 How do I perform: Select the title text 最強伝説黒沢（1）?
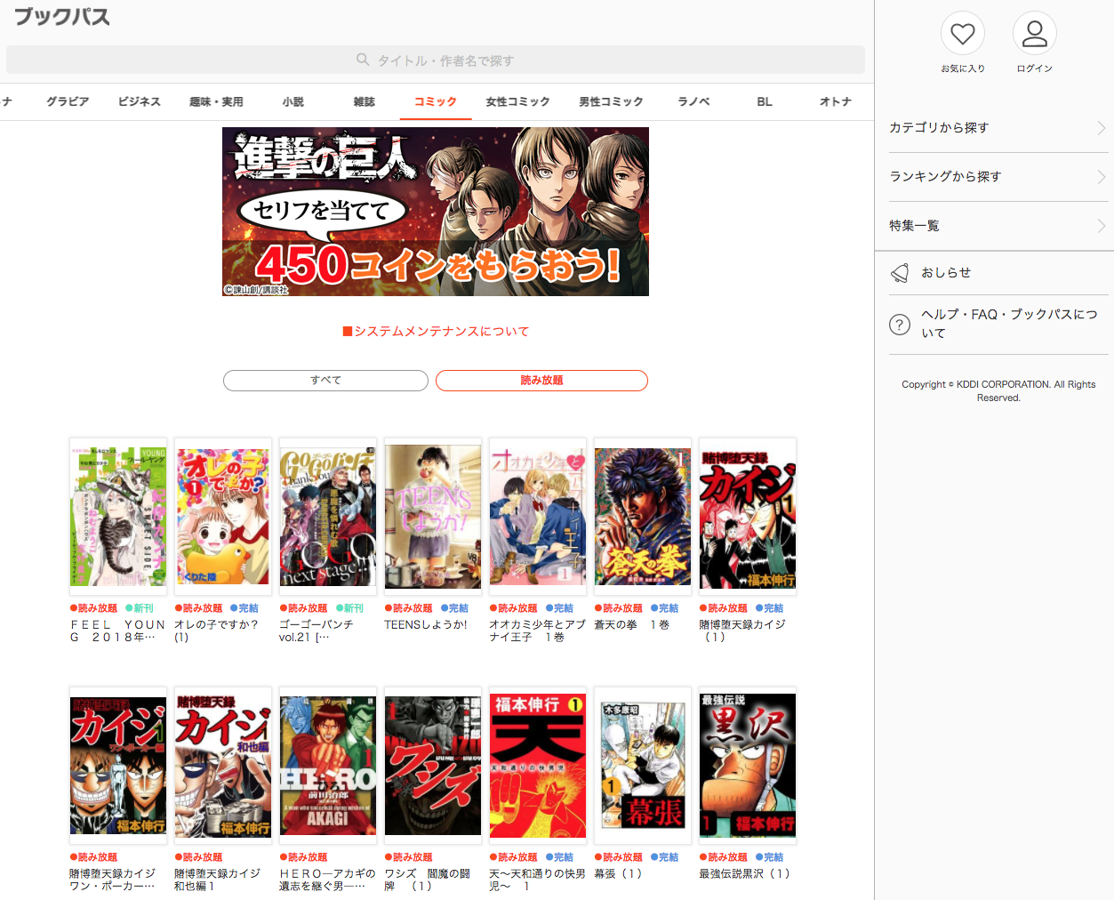click(745, 874)
